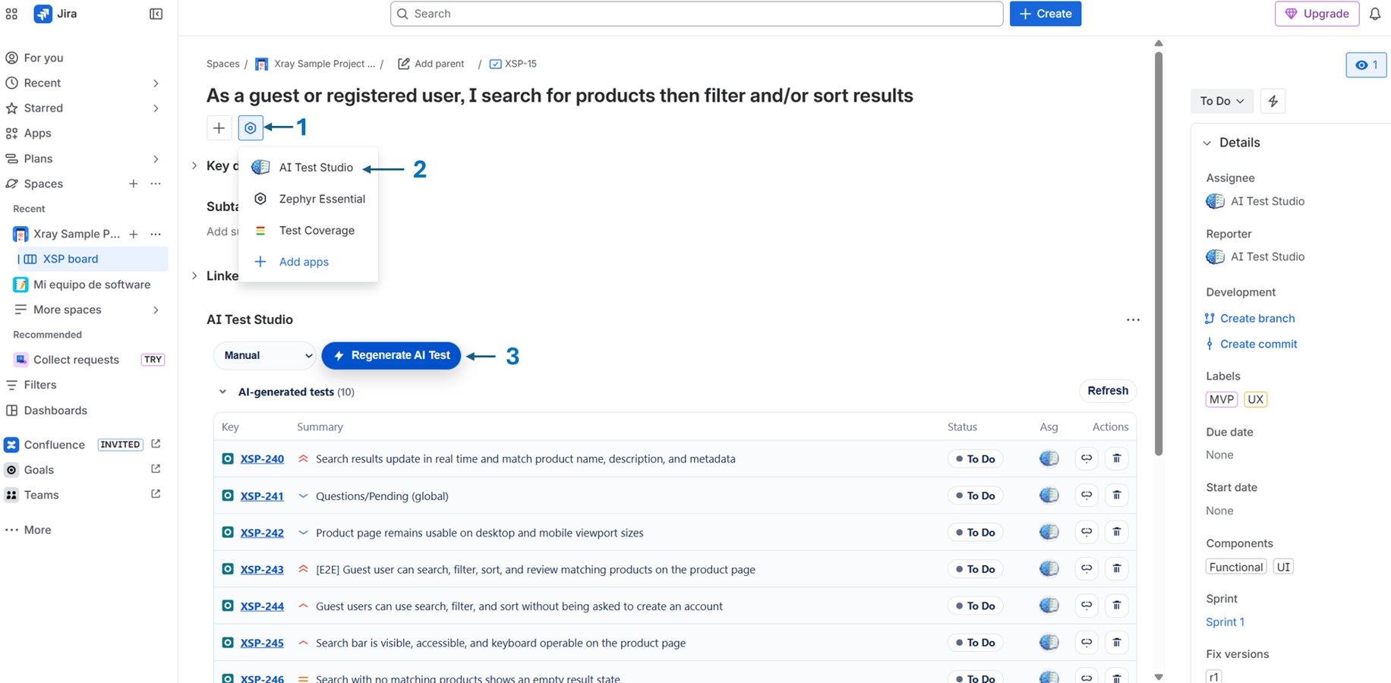Collapse the navigation sidebar with the panel toggle
The image size is (1391, 683).
(x=156, y=13)
